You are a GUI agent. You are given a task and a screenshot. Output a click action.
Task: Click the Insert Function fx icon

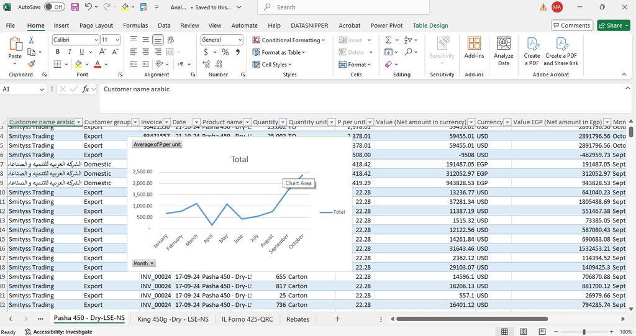tap(85, 89)
